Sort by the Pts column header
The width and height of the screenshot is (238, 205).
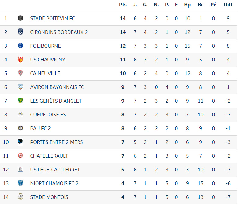[x=123, y=5]
